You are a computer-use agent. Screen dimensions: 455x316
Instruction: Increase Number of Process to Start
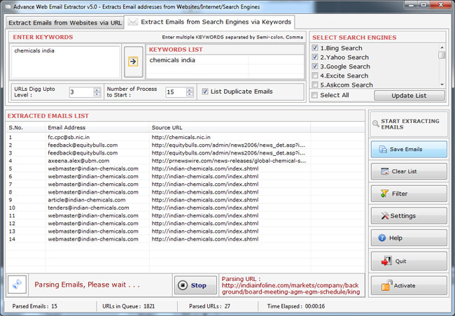coord(190,90)
